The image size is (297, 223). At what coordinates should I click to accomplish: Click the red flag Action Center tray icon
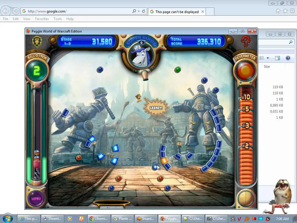(254, 219)
